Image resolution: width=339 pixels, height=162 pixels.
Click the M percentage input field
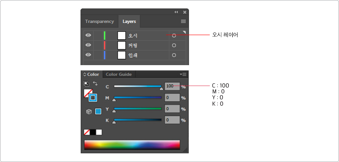coord(172,98)
